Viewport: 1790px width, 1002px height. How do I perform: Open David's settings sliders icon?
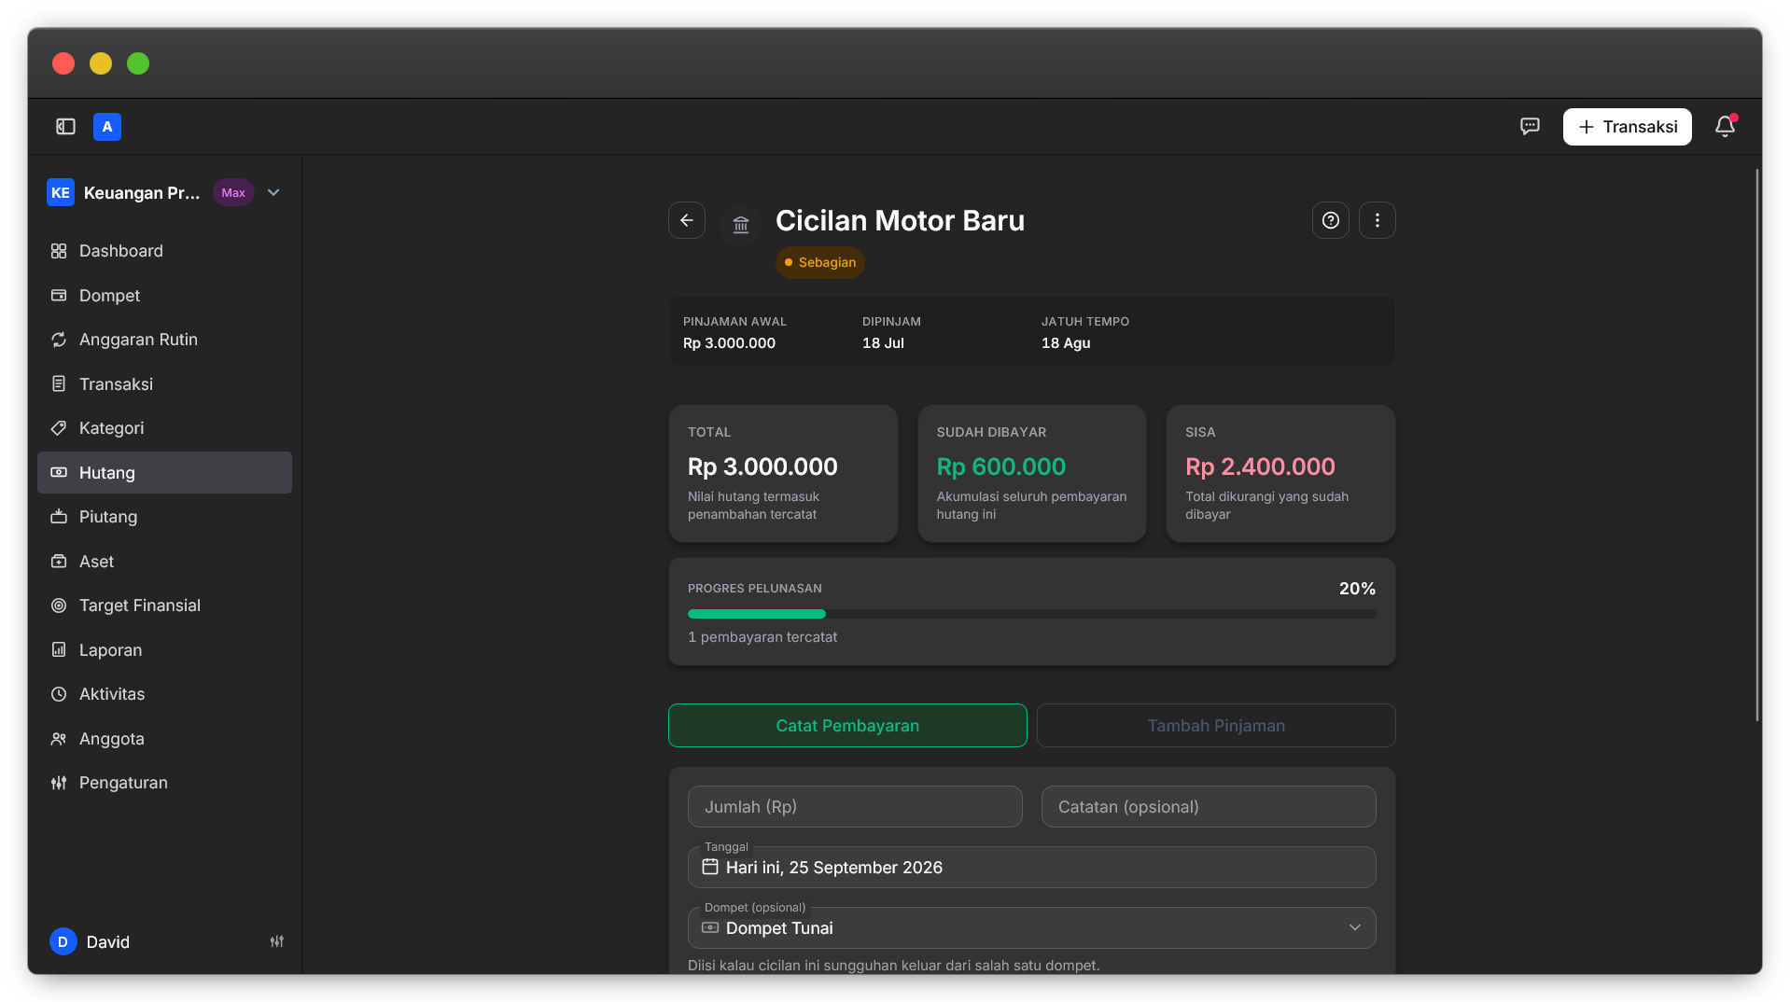[277, 941]
